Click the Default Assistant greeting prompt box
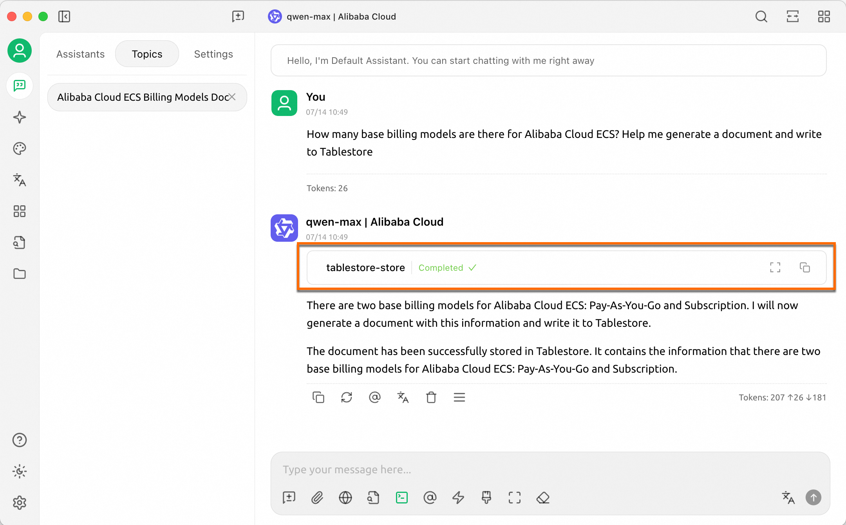This screenshot has height=525, width=846. tap(549, 60)
